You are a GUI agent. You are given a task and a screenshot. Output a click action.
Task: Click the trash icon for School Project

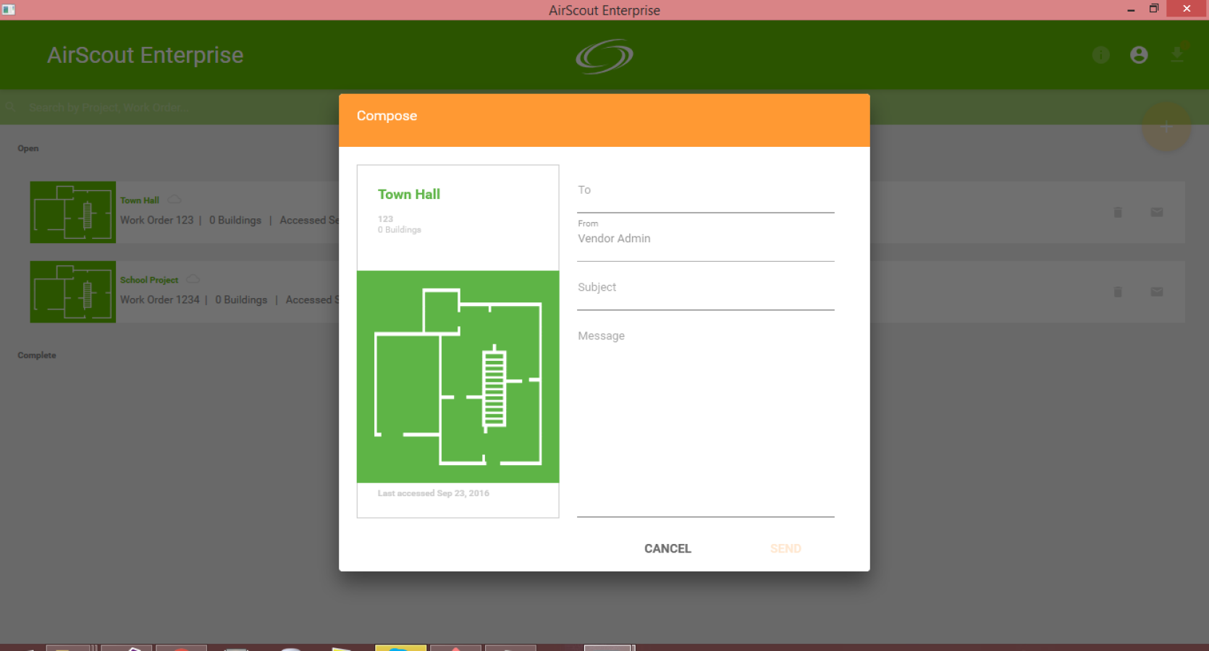click(1118, 292)
